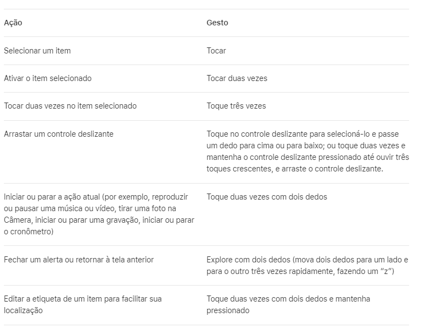Click the word "pressionado" in the last row gesture

coord(228,310)
